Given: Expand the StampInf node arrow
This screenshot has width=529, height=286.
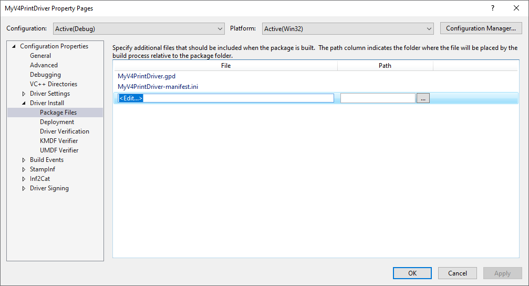Looking at the screenshot, I should [x=24, y=169].
